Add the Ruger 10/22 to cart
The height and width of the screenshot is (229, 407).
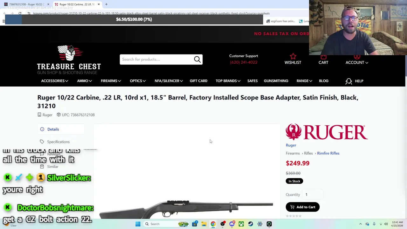302,207
